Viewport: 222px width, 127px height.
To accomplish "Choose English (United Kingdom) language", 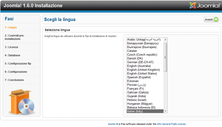I will pos(145,70).
